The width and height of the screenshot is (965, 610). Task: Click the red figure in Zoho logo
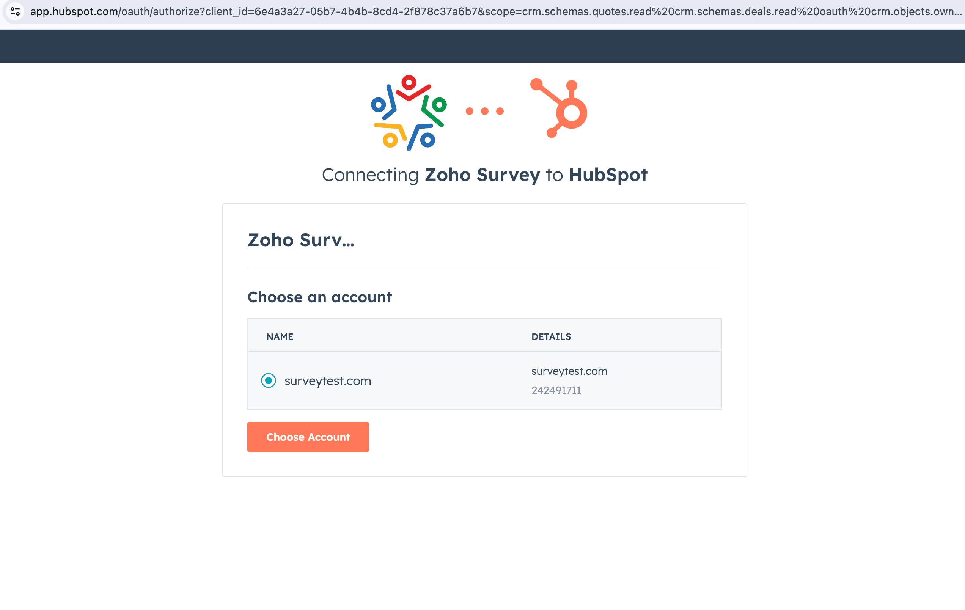click(x=412, y=88)
